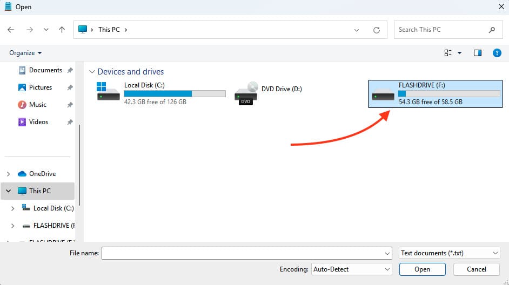
Task: Open Pictures folder in sidebar
Action: pyautogui.click(x=41, y=87)
